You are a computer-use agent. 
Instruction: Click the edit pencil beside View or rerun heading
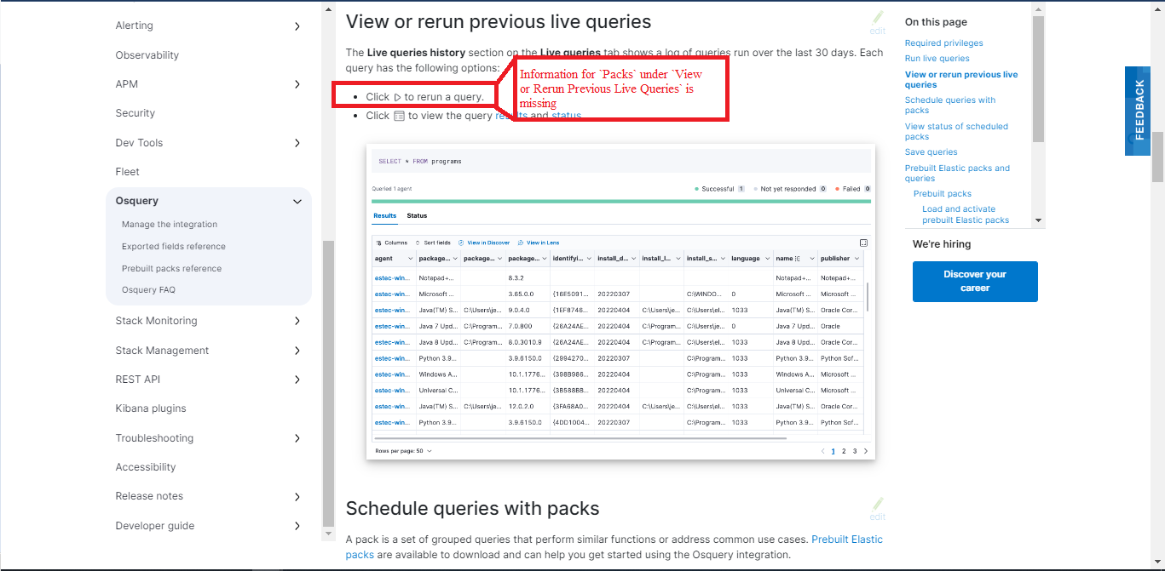[x=876, y=20]
